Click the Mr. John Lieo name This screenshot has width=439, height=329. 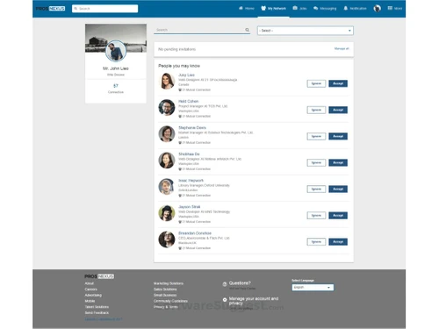point(116,68)
